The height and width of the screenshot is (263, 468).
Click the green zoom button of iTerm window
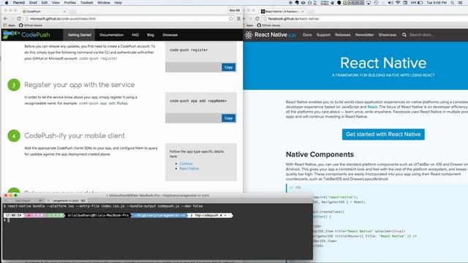15,195
